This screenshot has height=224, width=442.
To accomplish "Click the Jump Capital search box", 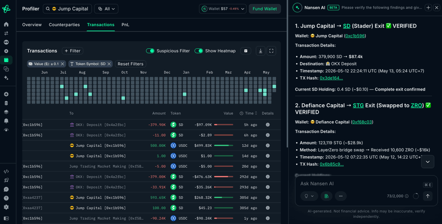I will 67,8.
